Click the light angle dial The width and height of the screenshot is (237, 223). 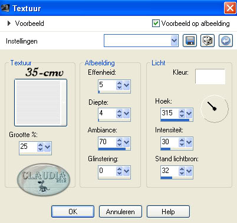215,109
